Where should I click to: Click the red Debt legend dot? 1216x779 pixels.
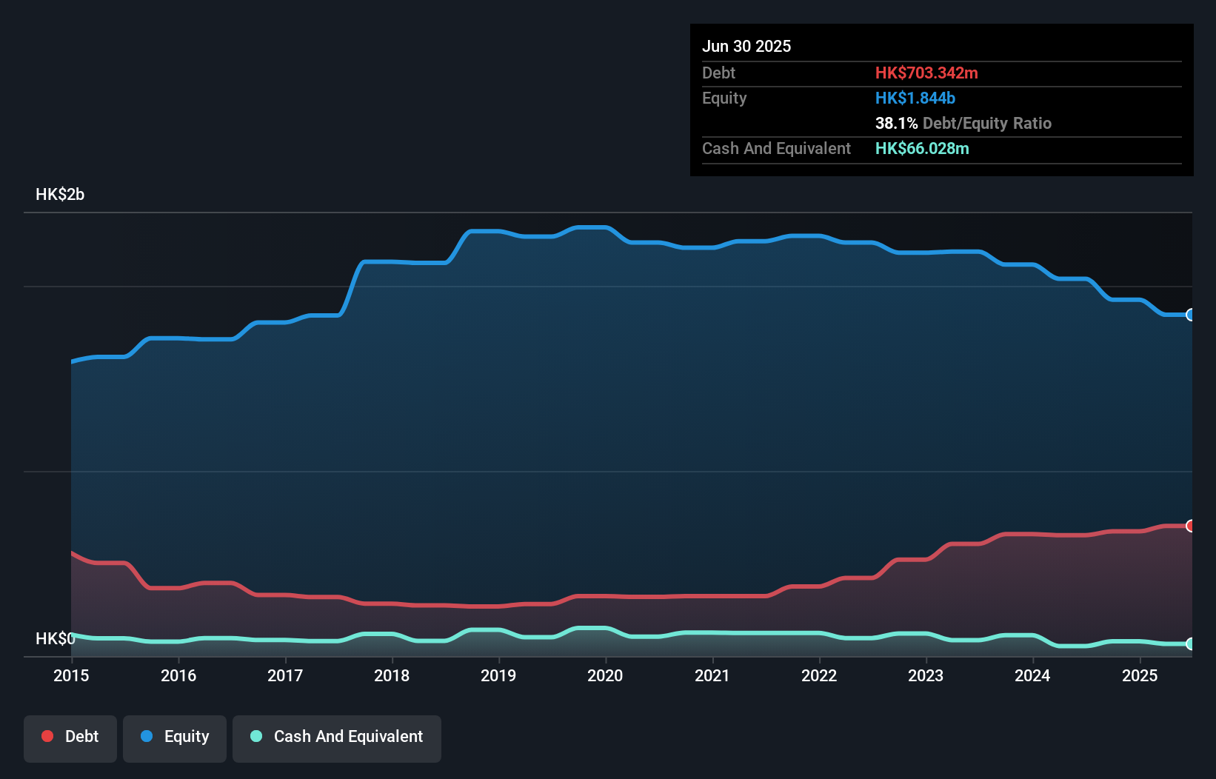tap(47, 737)
